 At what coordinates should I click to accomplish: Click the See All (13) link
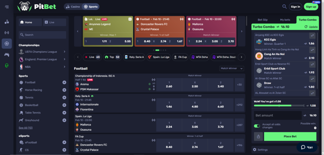pos(25,128)
